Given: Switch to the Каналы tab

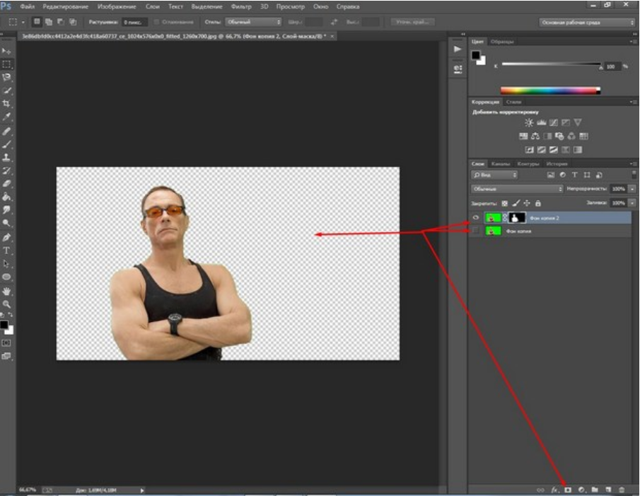Looking at the screenshot, I should pos(501,163).
